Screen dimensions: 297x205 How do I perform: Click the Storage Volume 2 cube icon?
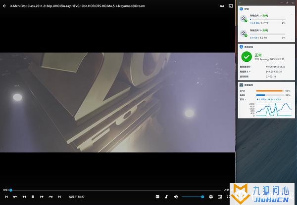[244, 34]
